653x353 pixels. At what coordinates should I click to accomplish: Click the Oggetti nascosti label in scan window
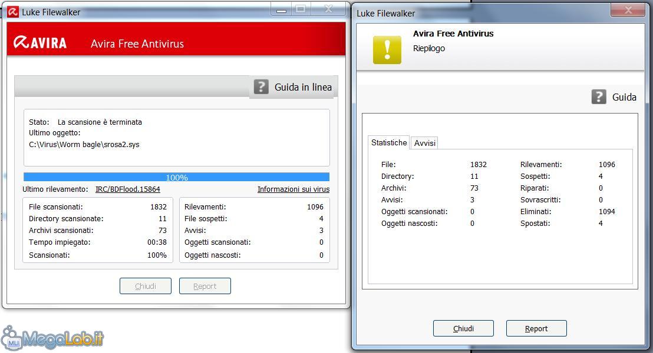pyautogui.click(x=212, y=255)
